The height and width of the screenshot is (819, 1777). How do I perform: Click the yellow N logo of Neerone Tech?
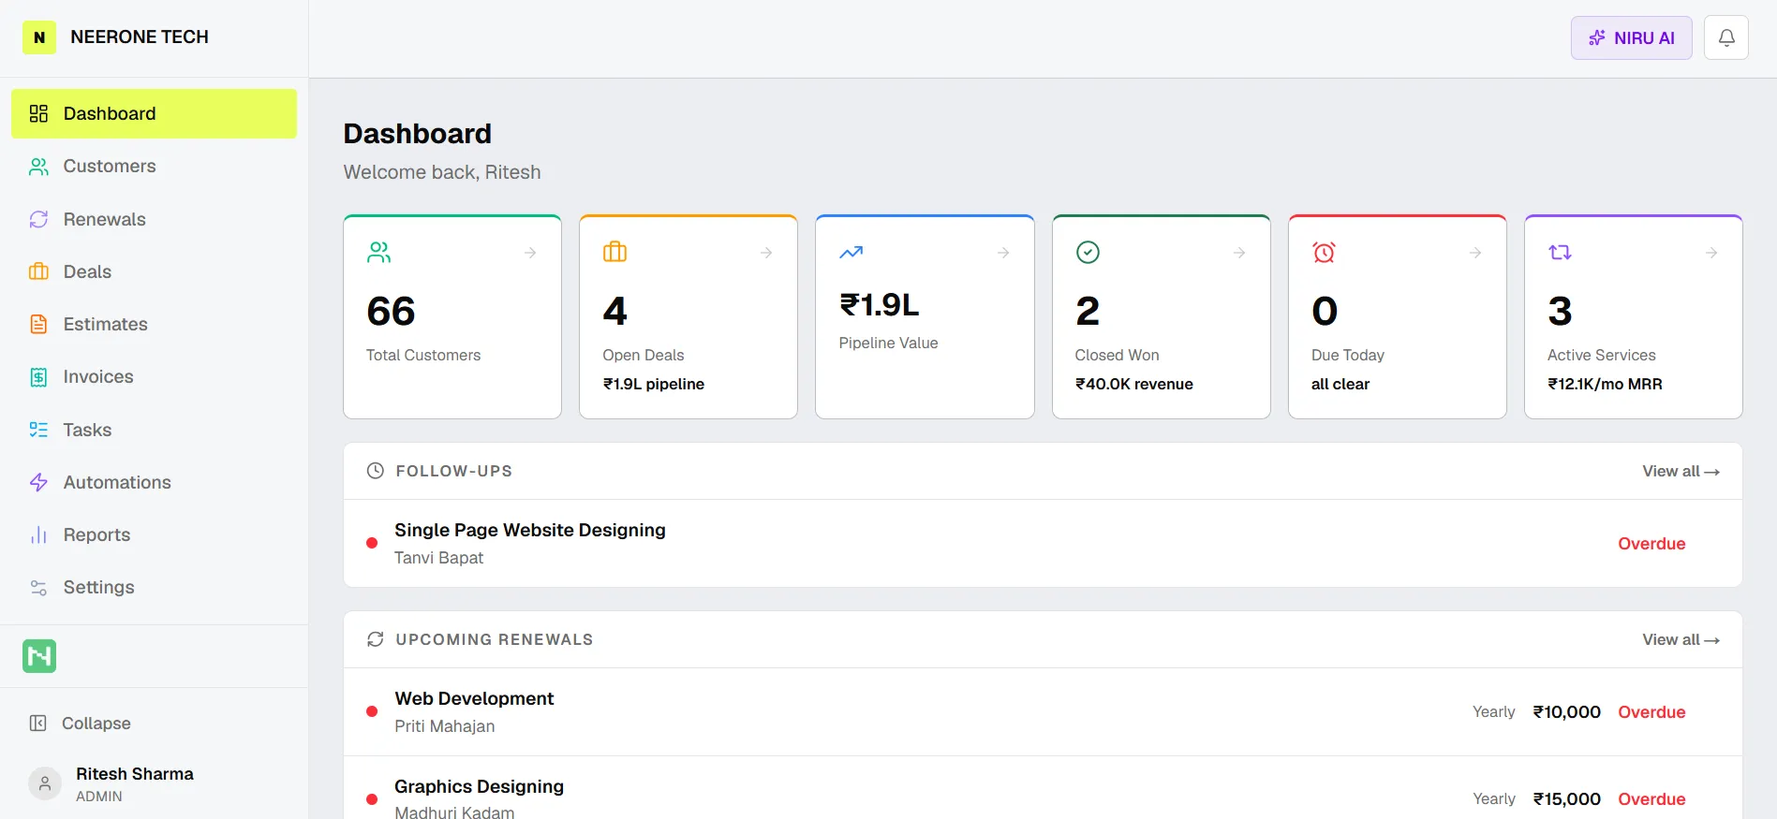[x=39, y=37]
